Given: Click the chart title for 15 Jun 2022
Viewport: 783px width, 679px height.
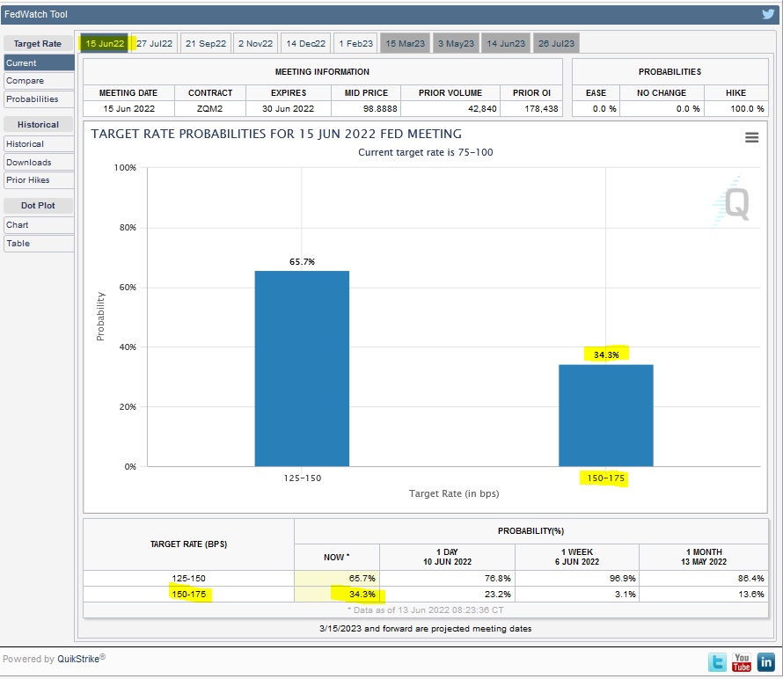Looking at the screenshot, I should [x=276, y=134].
